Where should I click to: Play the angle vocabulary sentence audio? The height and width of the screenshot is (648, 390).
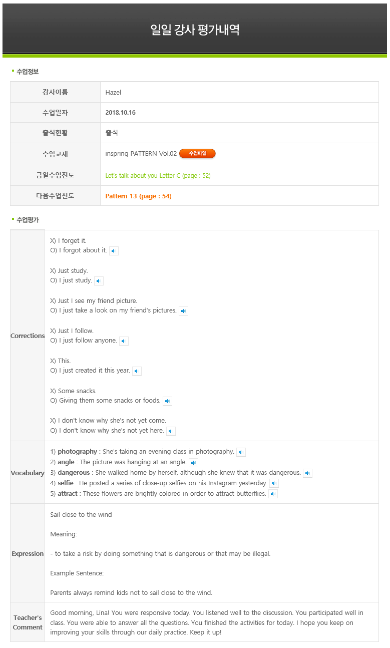pyautogui.click(x=194, y=463)
